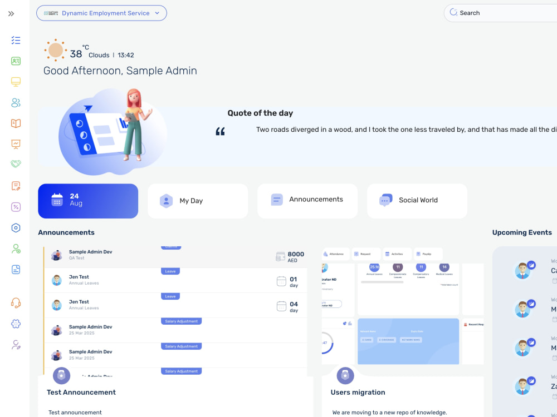557x417 pixels.
Task: Open Jen Test 04 day leave row
Action: [x=176, y=305]
